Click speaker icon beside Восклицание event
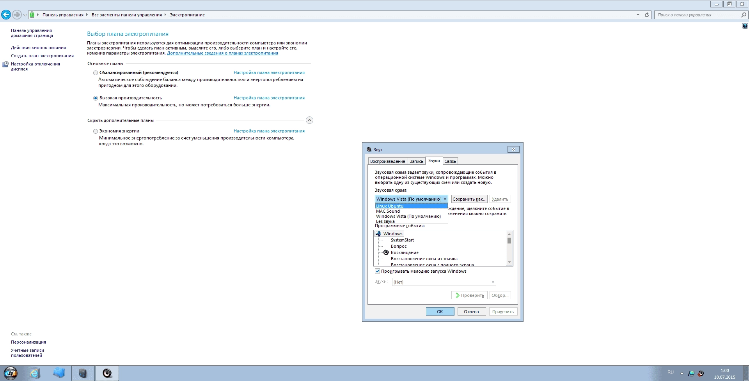This screenshot has height=381, width=749. [386, 252]
